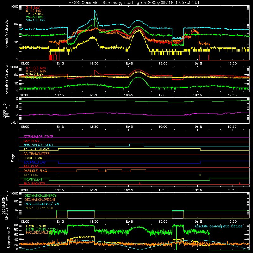The width and height of the screenshot is (253, 253).
Task: Select the 3-6 keV legend entry
Action: [x=33, y=8]
